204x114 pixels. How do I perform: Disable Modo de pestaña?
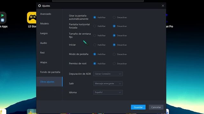(x=114, y=54)
